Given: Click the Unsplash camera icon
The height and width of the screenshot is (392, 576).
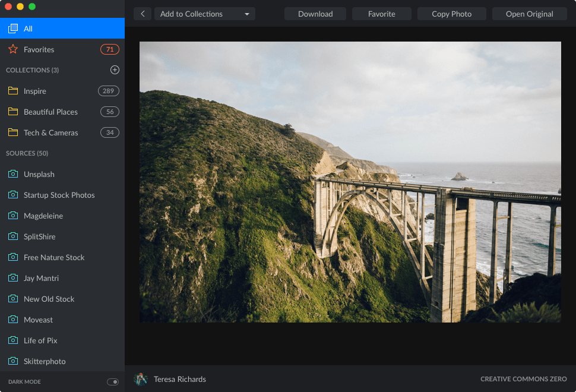Looking at the screenshot, I should click(13, 174).
